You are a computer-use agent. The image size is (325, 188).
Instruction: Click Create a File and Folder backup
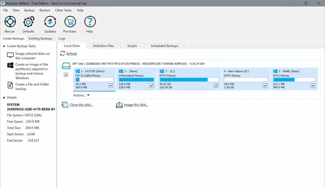tap(32, 87)
